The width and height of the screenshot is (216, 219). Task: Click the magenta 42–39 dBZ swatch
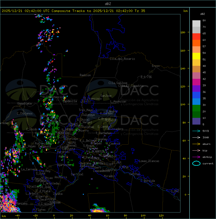pos(196,82)
